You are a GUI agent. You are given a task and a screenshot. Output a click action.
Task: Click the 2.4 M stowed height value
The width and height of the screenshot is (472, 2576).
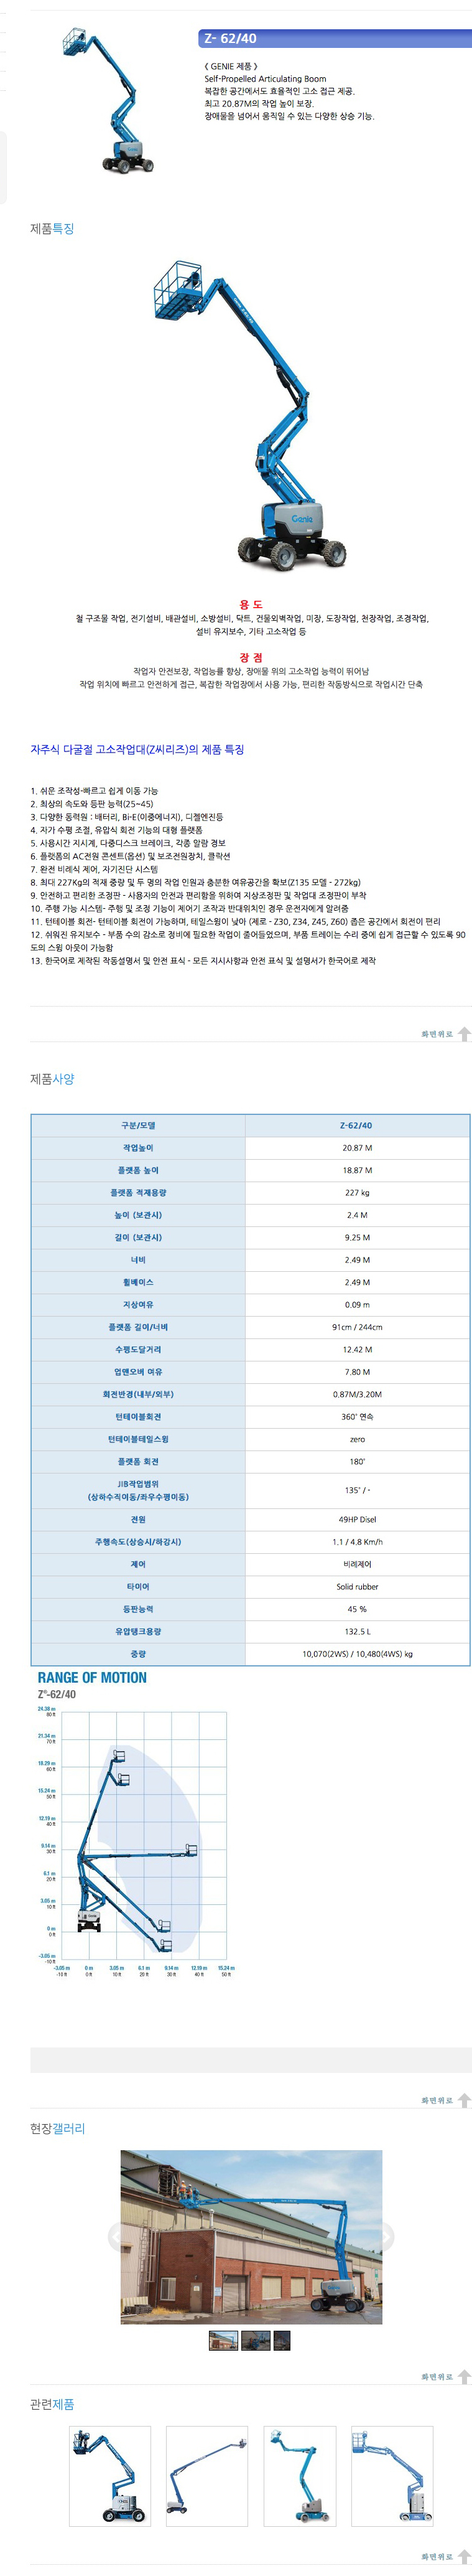357,1215
